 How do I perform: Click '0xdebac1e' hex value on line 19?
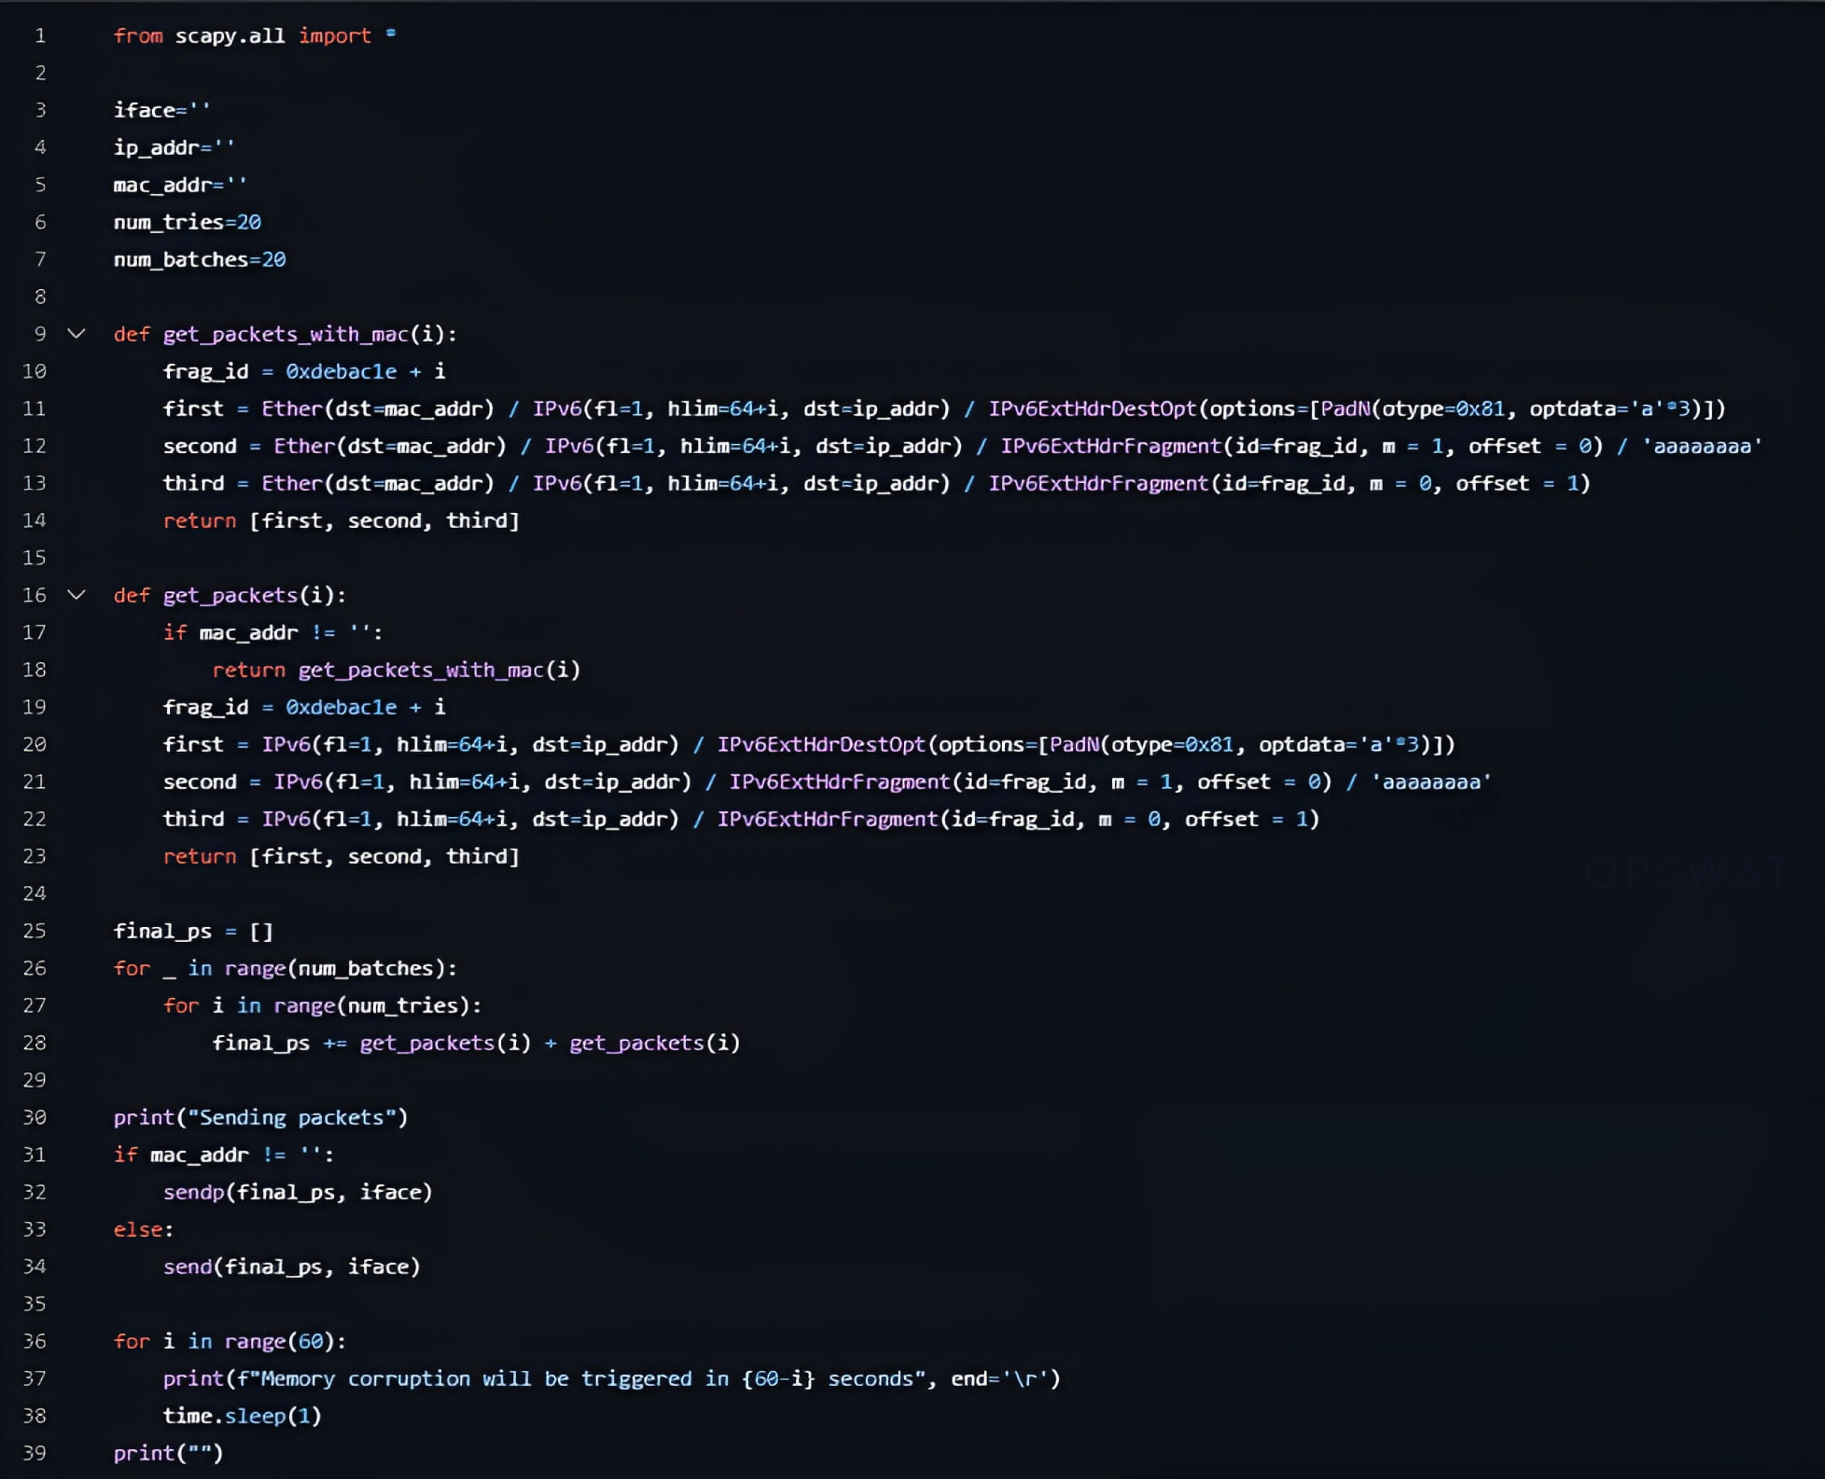click(x=341, y=707)
